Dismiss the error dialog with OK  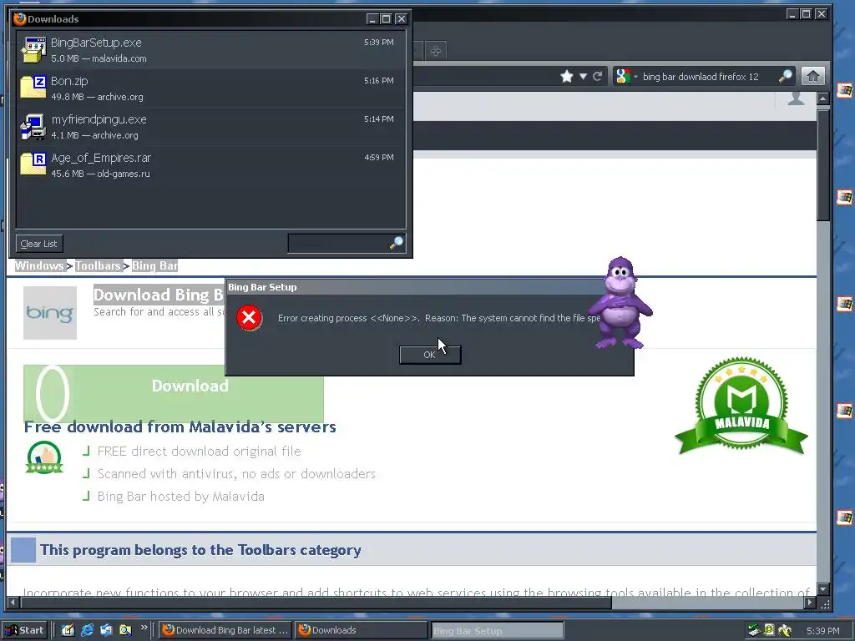[430, 355]
